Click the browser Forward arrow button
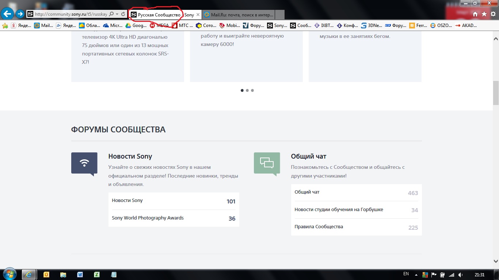 point(20,14)
